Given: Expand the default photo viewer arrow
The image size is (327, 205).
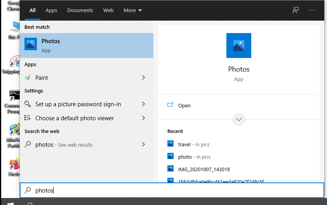Looking at the screenshot, I should coord(143,118).
